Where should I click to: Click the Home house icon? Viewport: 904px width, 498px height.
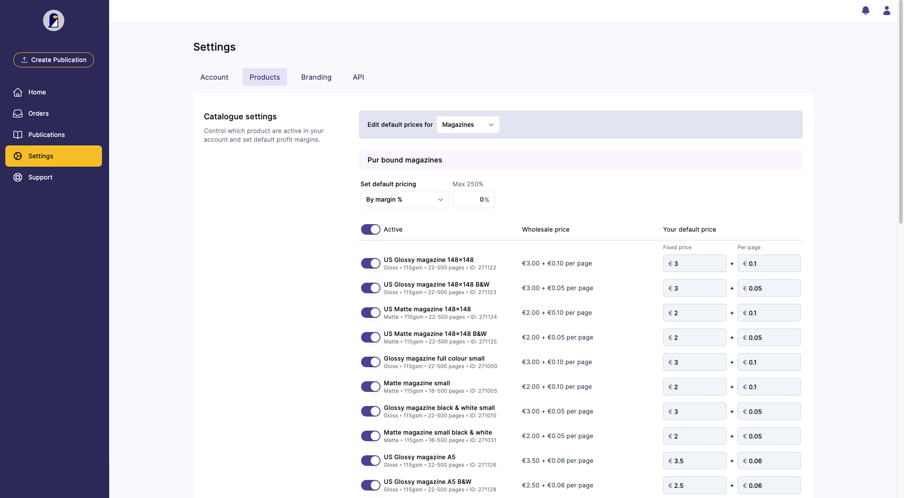click(x=18, y=92)
